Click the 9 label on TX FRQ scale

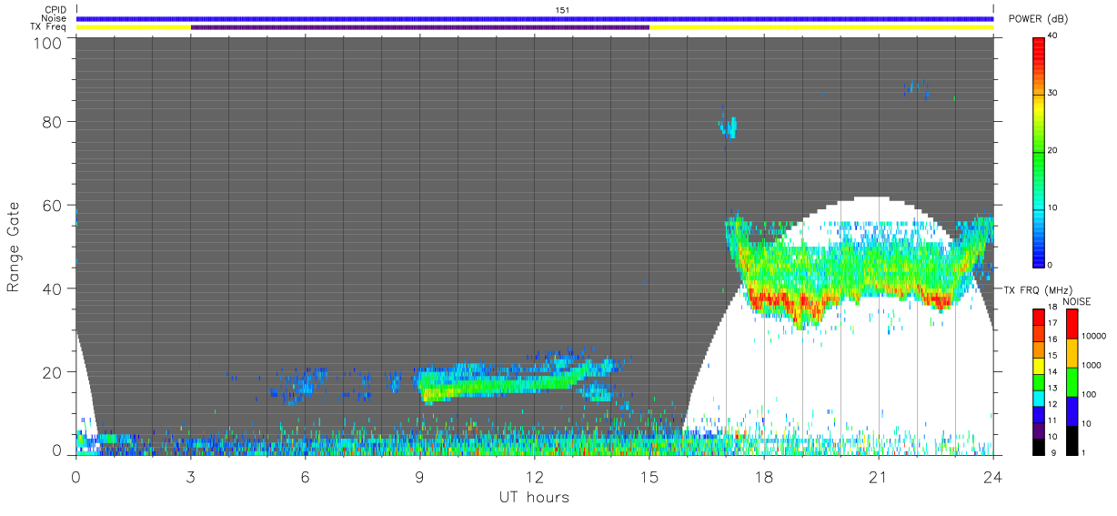(x=1053, y=452)
